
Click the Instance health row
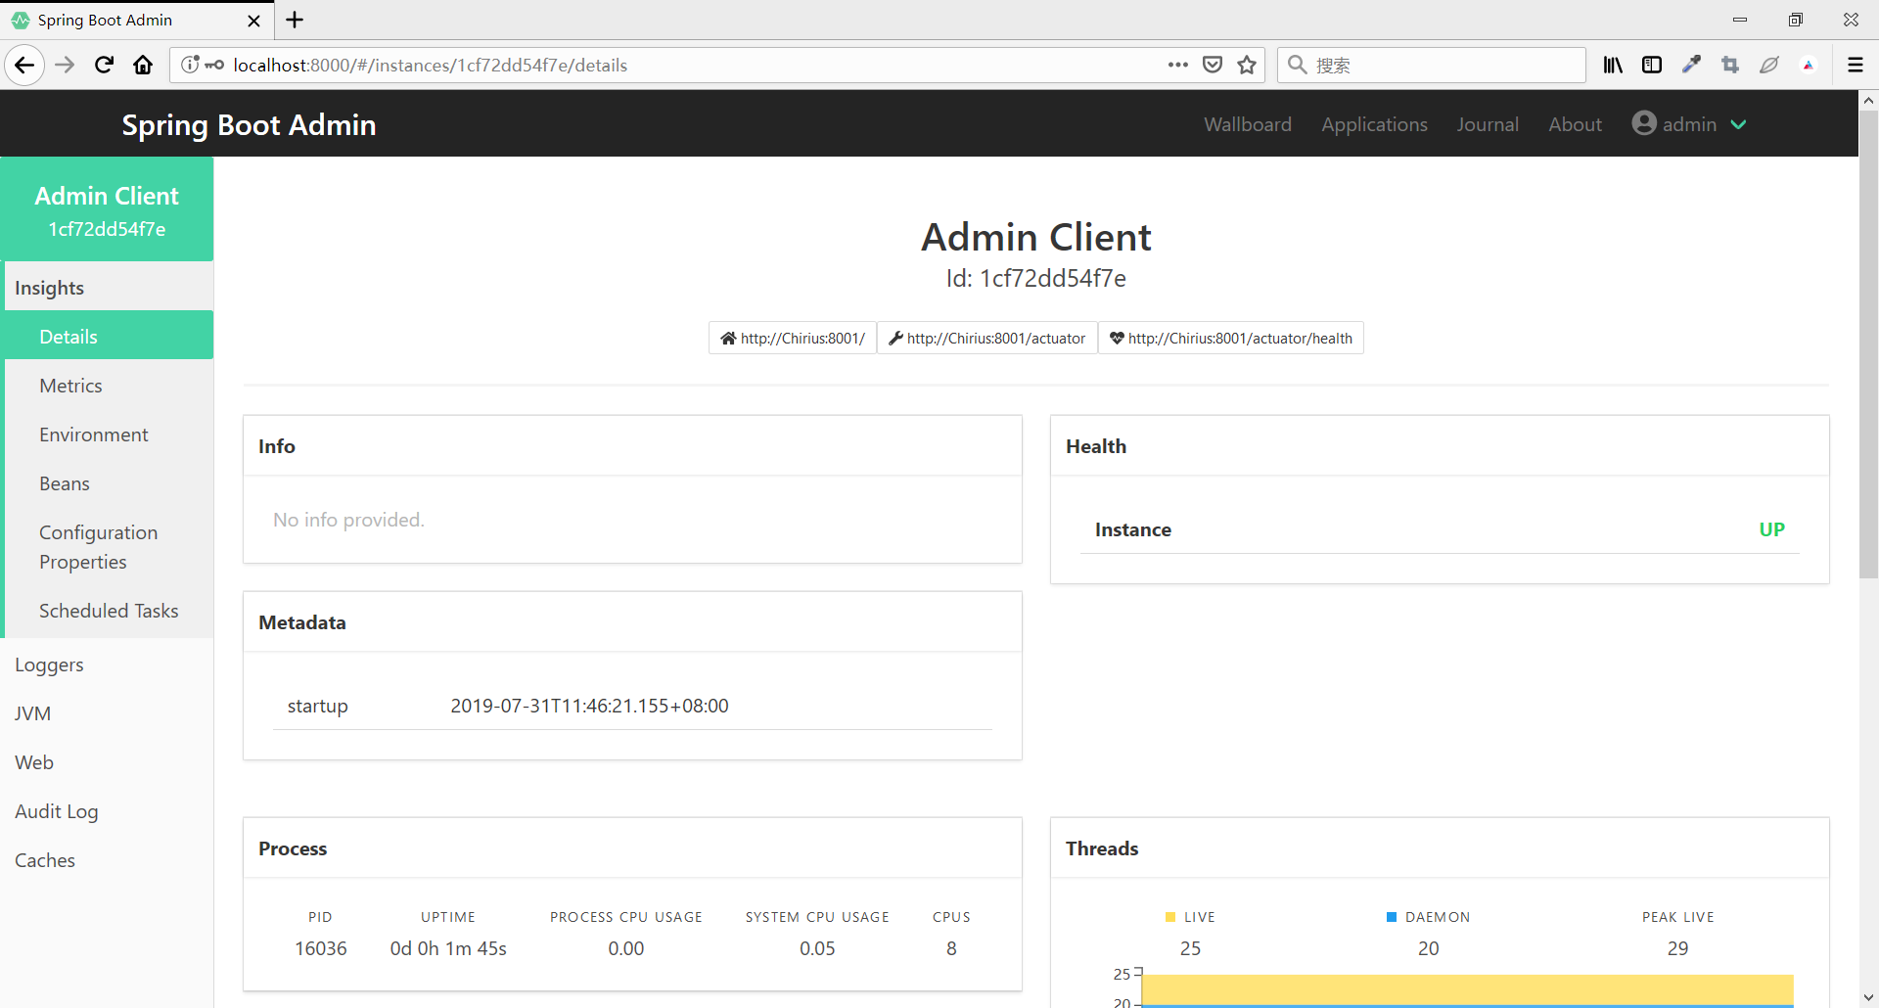[1440, 529]
